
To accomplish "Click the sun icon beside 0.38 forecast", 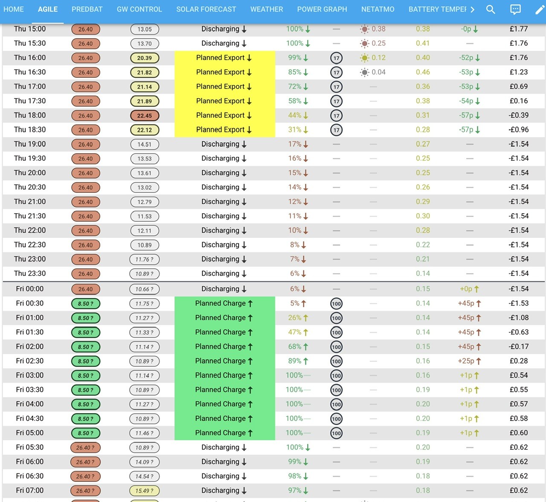I will click(x=364, y=29).
